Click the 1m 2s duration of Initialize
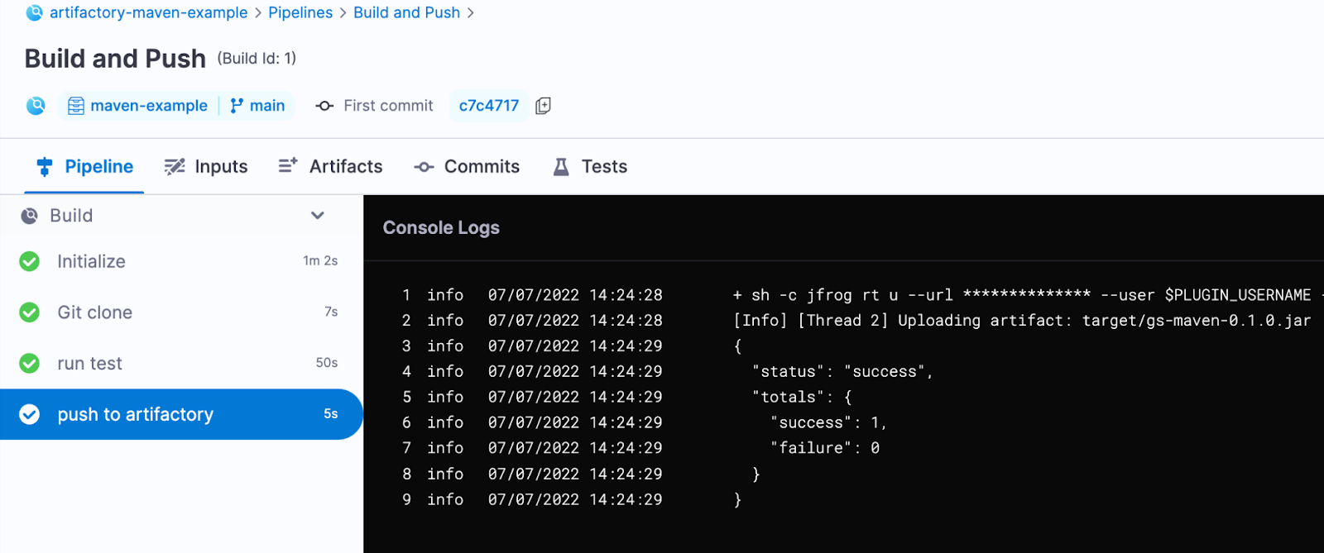Viewport: 1324px width, 553px height. click(320, 261)
